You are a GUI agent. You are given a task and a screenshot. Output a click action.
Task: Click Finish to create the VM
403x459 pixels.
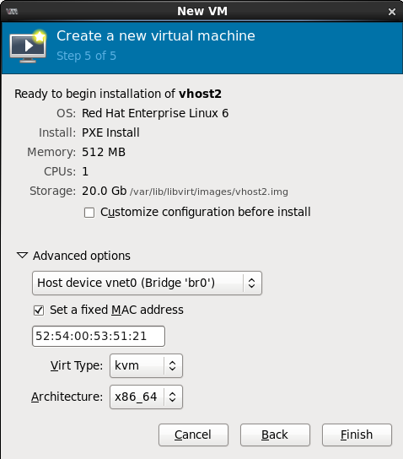click(357, 435)
